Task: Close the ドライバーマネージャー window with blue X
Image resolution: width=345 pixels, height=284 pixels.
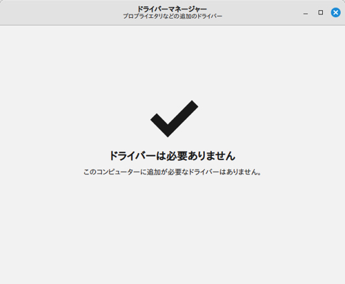Action: 335,12
